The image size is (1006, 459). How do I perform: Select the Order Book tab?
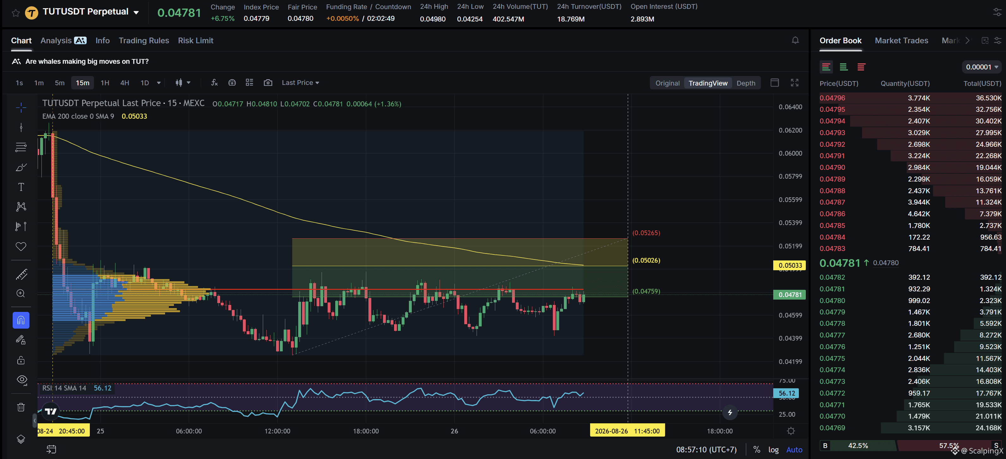point(840,40)
